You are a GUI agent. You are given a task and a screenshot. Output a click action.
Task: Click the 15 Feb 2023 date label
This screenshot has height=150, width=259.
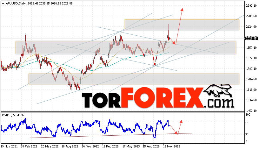[110, 146]
